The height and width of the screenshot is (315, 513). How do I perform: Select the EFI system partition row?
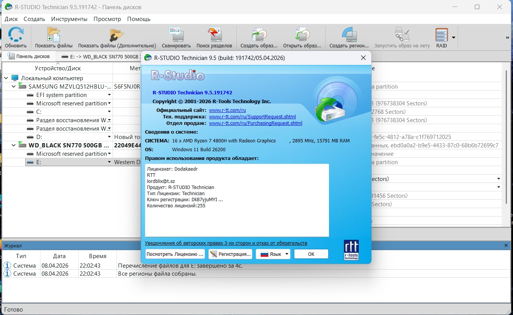click(61, 95)
